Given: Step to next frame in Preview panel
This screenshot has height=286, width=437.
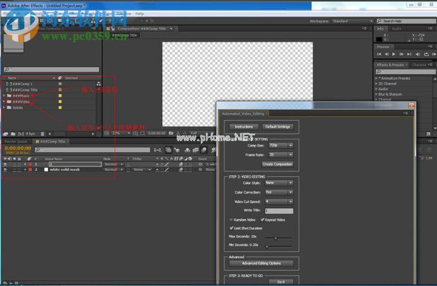Looking at the screenshot, I should (402, 54).
